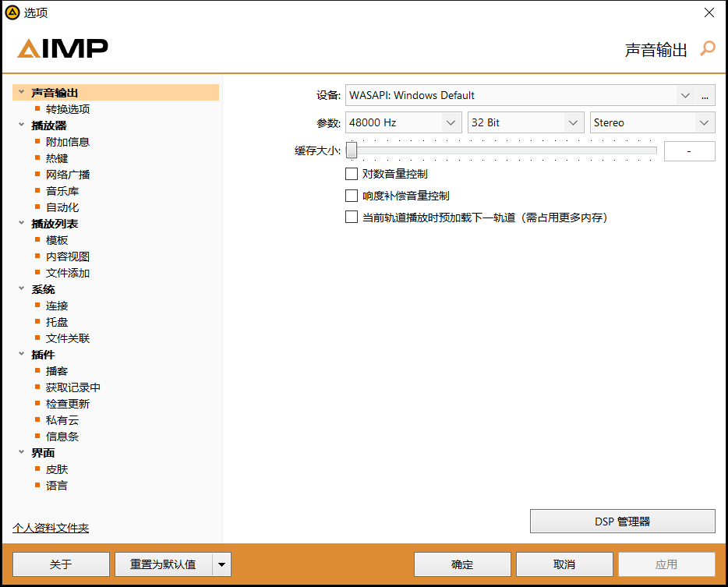Enable 对数音量控制 checkbox

pos(352,174)
